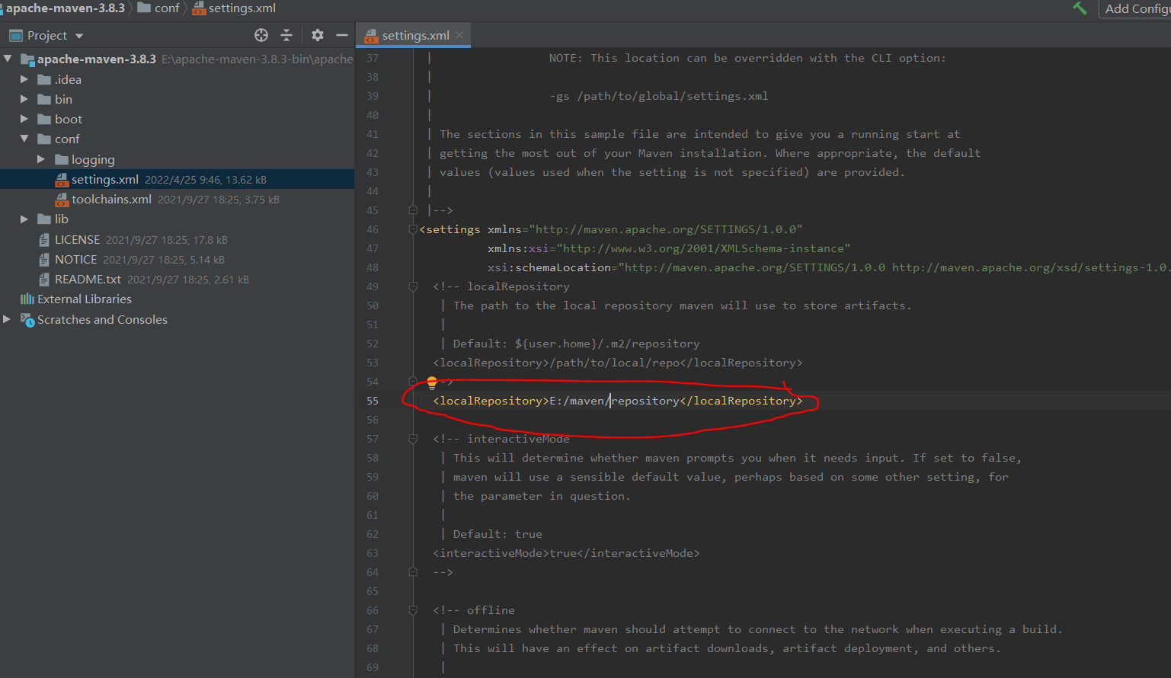Image resolution: width=1171 pixels, height=678 pixels.
Task: Click the xmlns SETTINGS/1.0.0 URL on line 46
Action: (x=666, y=229)
